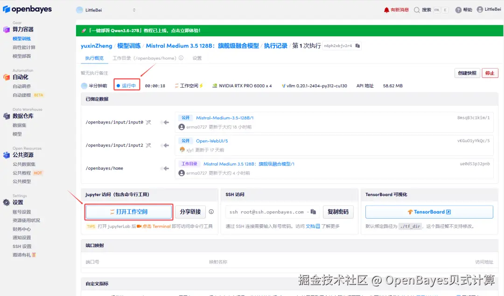Open the help question mark icon

pyautogui.click(x=458, y=10)
